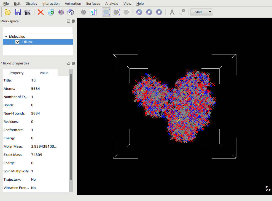The width and height of the screenshot is (272, 201).
Task: Open the Analysis menu
Action: coord(112,4)
